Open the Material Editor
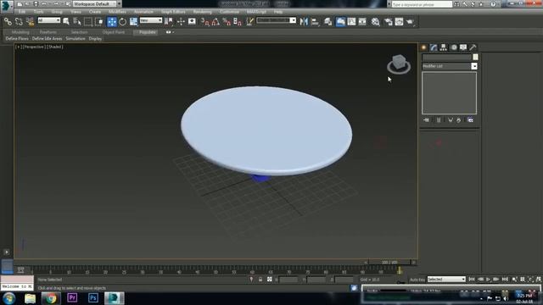Viewport: 543px width, 305px height. pos(375,22)
